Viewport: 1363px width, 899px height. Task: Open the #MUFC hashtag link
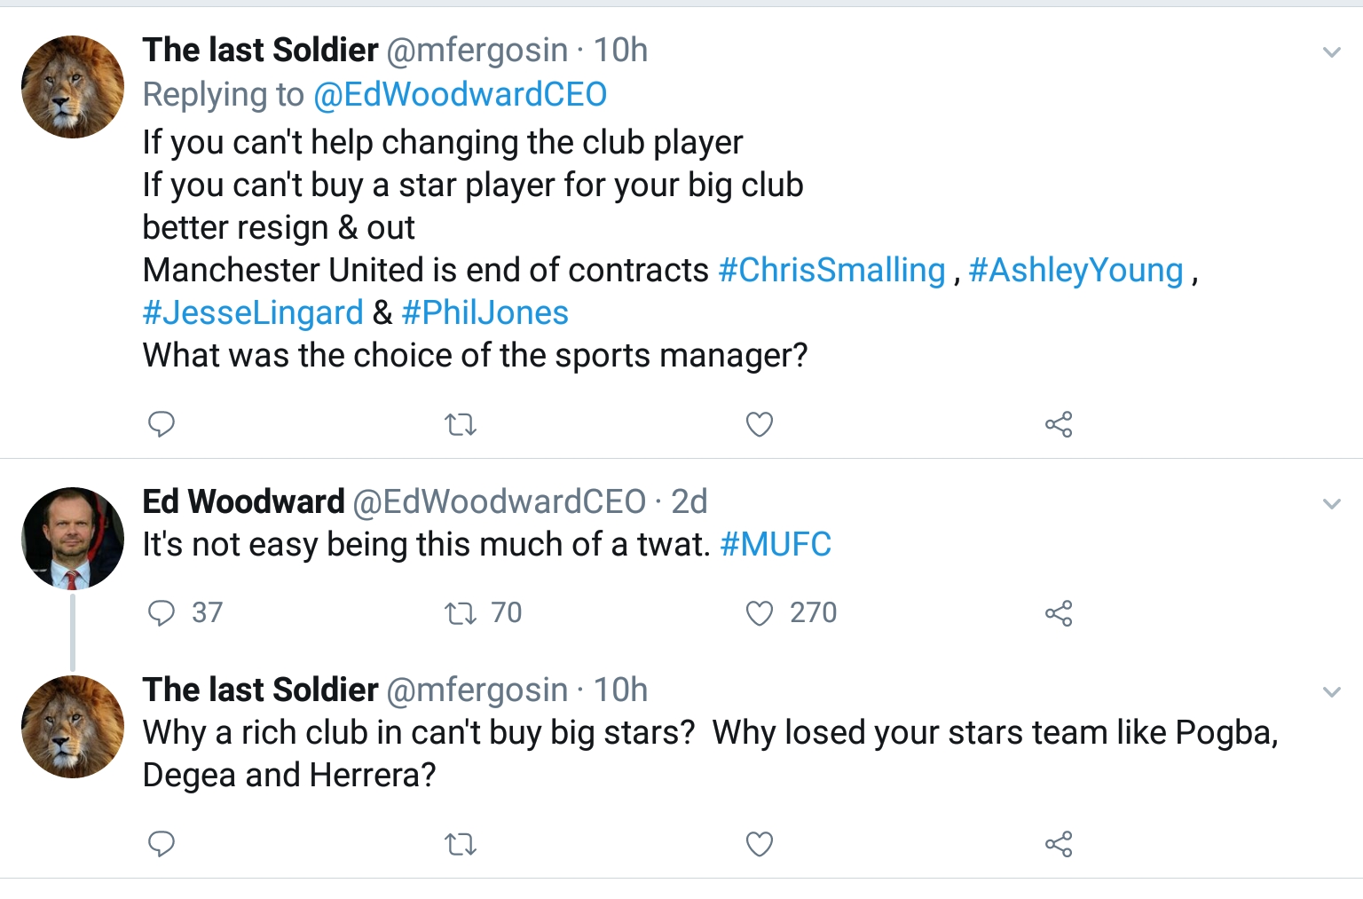[x=776, y=544]
